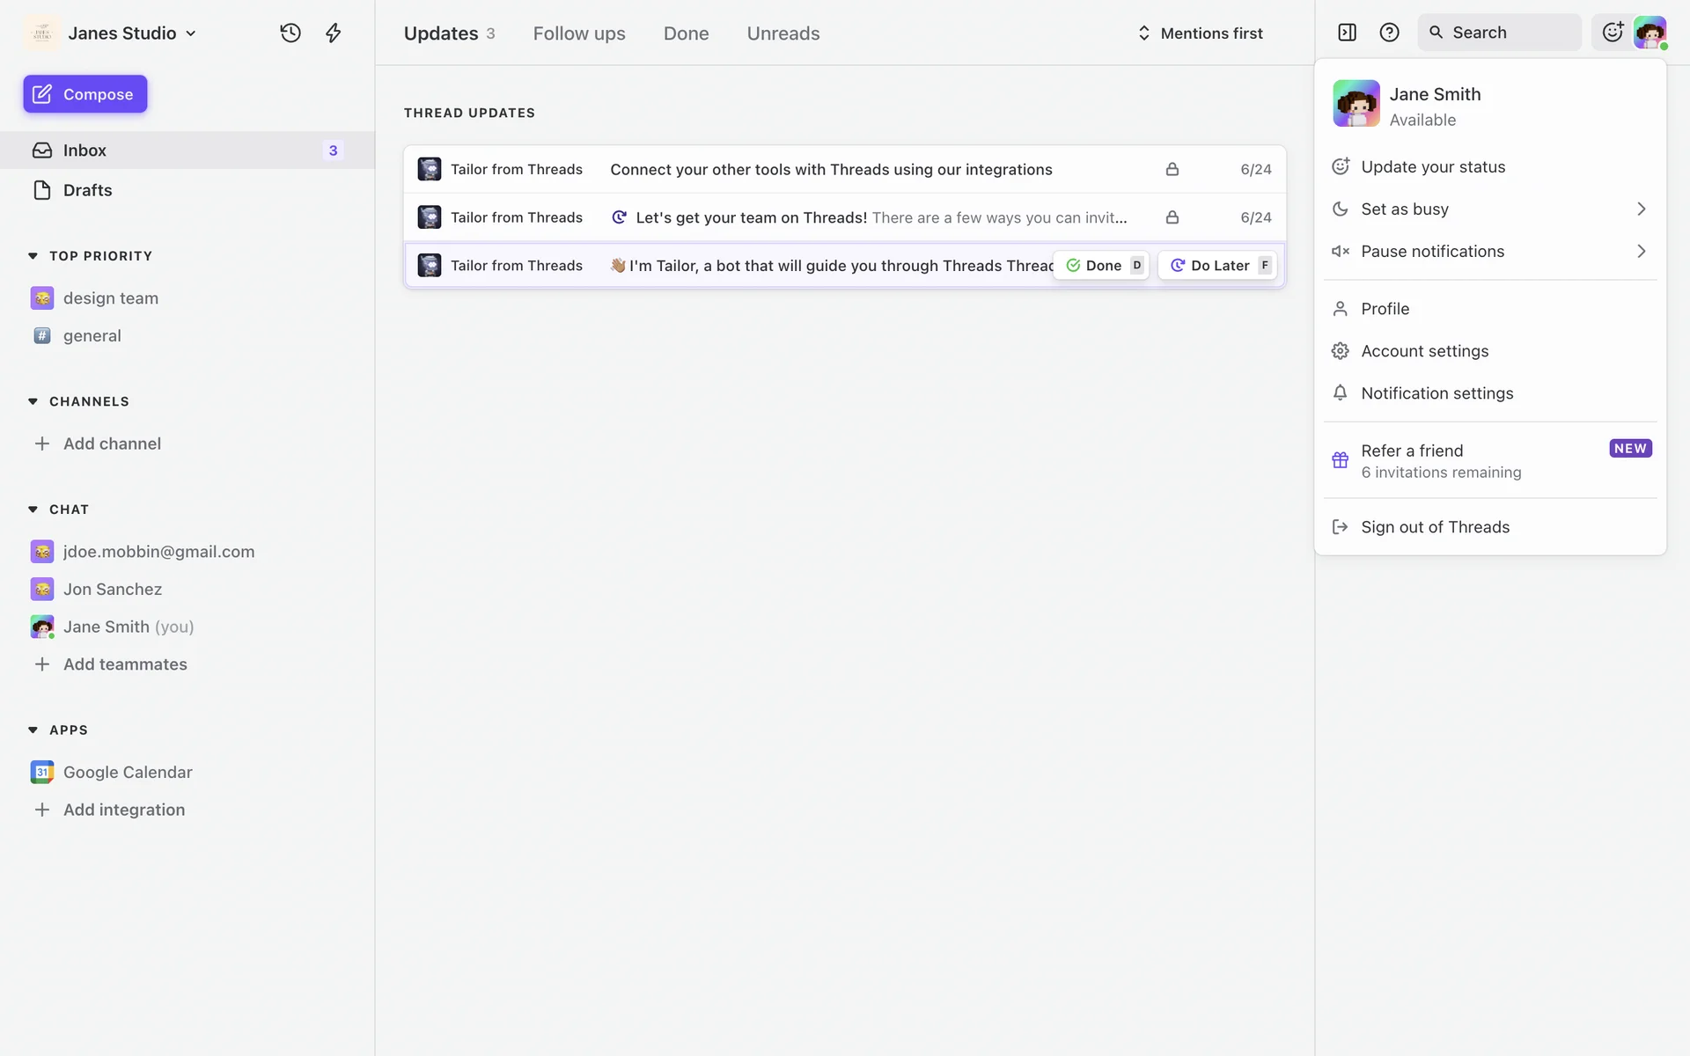Click Sign out of Threads
The height and width of the screenshot is (1056, 1690).
point(1435,527)
